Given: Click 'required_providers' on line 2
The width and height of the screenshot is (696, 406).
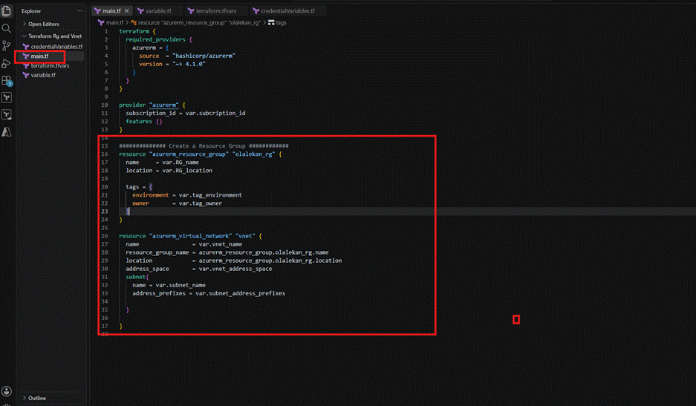Looking at the screenshot, I should (x=155, y=39).
